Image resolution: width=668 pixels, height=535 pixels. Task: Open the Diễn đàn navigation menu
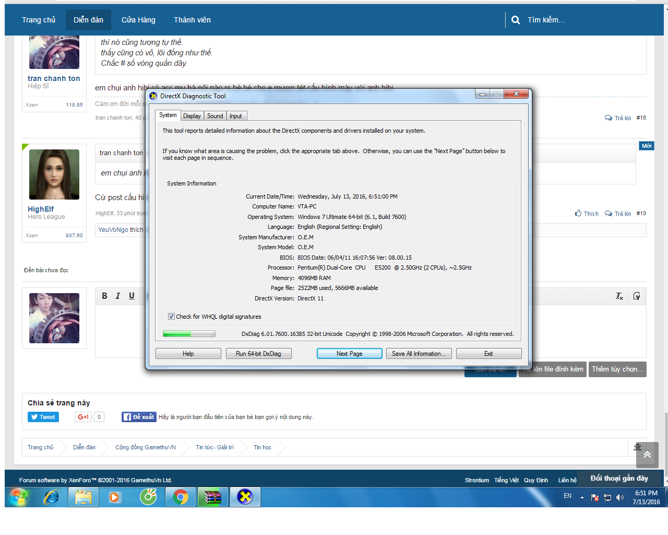tap(88, 20)
